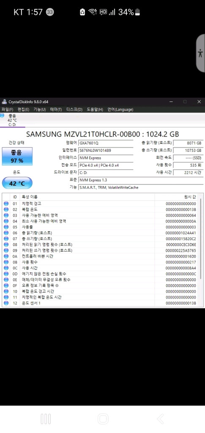This screenshot has height=433, width=205.
Task: Click the status circle for ID 06
Action: 6,233
